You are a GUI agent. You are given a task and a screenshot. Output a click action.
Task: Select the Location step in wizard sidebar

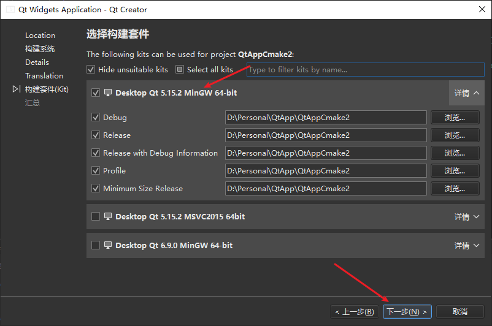coord(40,36)
